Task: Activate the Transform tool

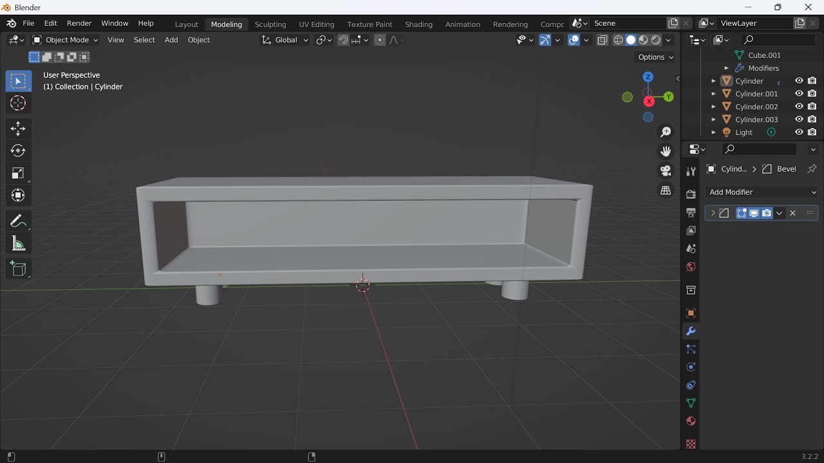Action: [x=18, y=195]
